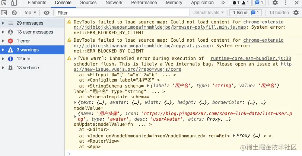Open the Performance tab
This screenshot has height=156, width=302.
[x=144, y=3]
